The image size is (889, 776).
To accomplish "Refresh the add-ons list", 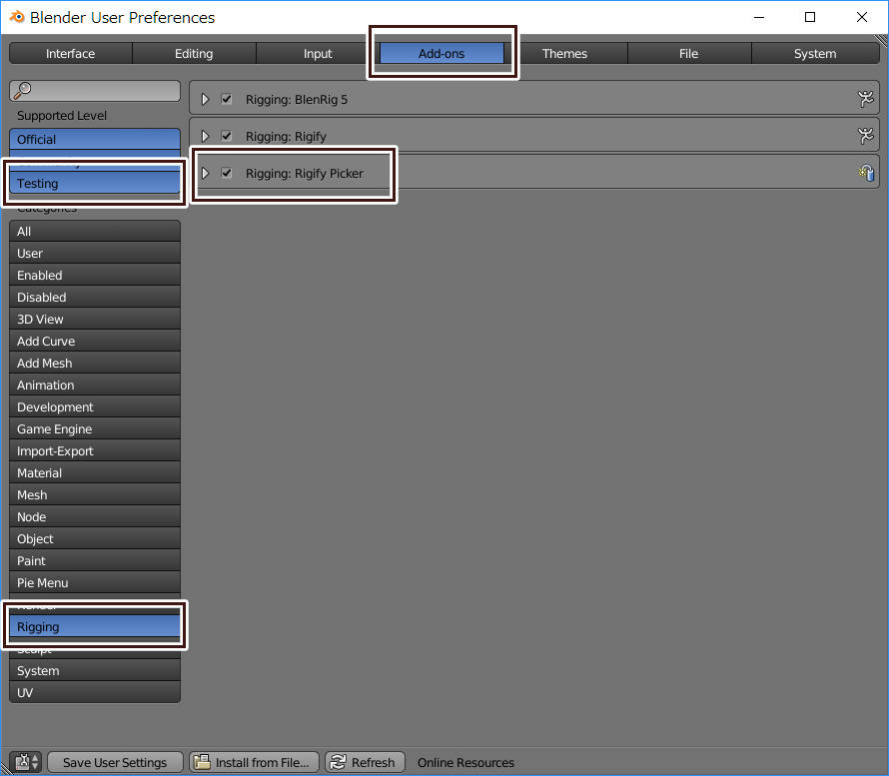I will (366, 762).
